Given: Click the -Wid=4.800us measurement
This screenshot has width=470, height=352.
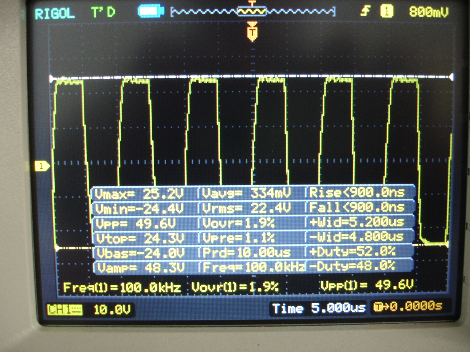Looking at the screenshot, I should [357, 236].
